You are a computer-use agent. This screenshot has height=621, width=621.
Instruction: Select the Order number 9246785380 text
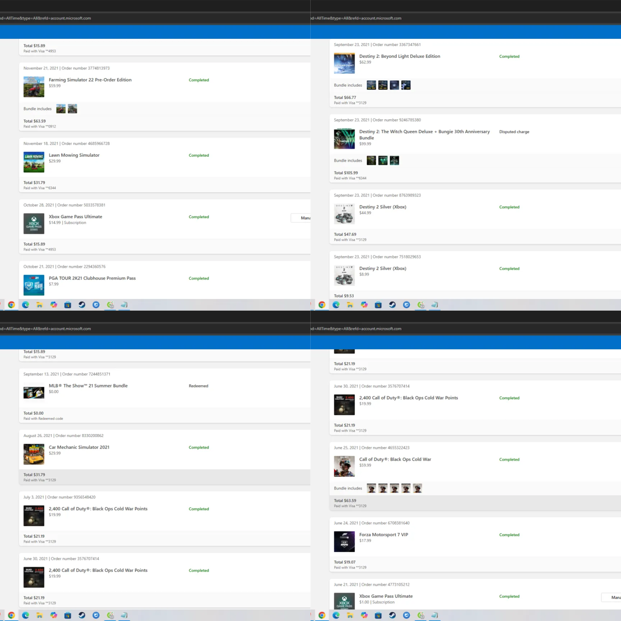(x=396, y=120)
